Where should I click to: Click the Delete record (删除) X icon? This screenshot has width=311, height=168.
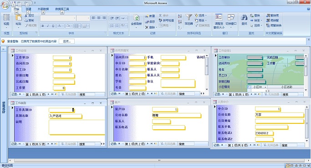147,27
